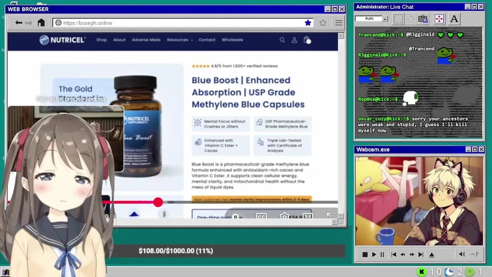Open the Contact page
Viewport: 492px width, 277px height.
(207, 40)
